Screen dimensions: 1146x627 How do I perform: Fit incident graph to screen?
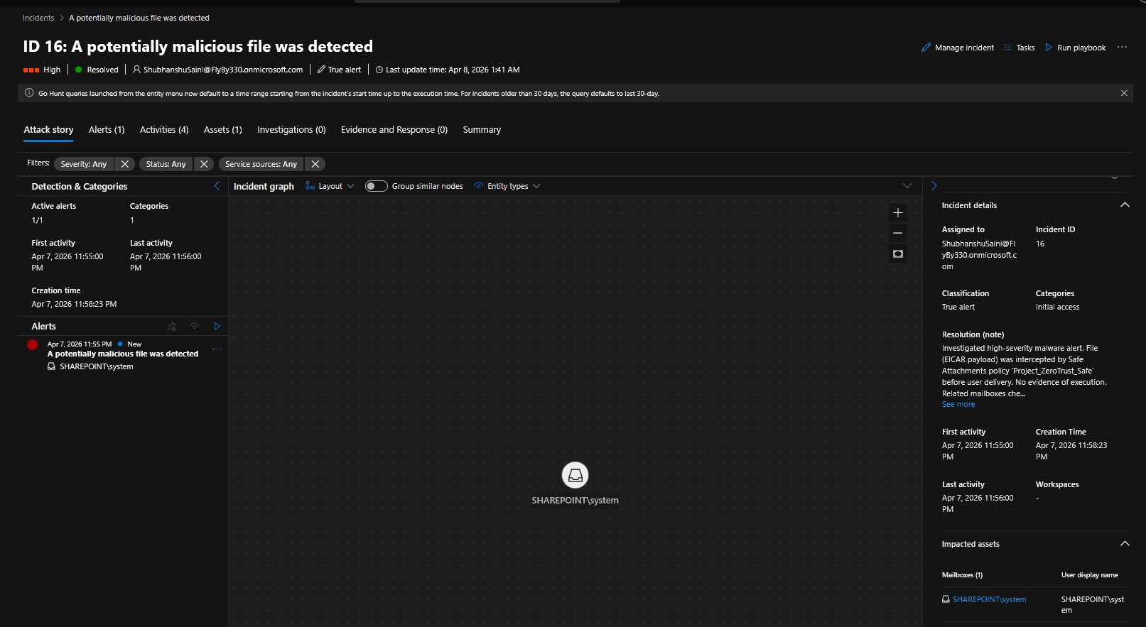[x=898, y=253]
